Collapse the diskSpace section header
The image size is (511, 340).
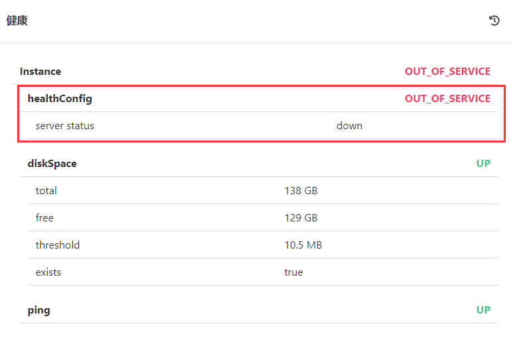52,163
